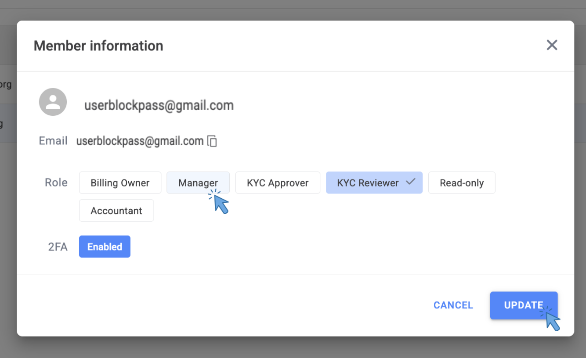
Task: Click the Email field label
Action: (53, 141)
